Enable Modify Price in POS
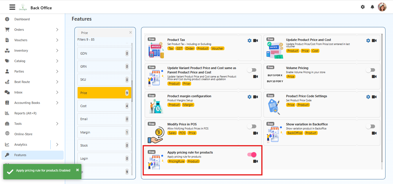 coord(252,126)
